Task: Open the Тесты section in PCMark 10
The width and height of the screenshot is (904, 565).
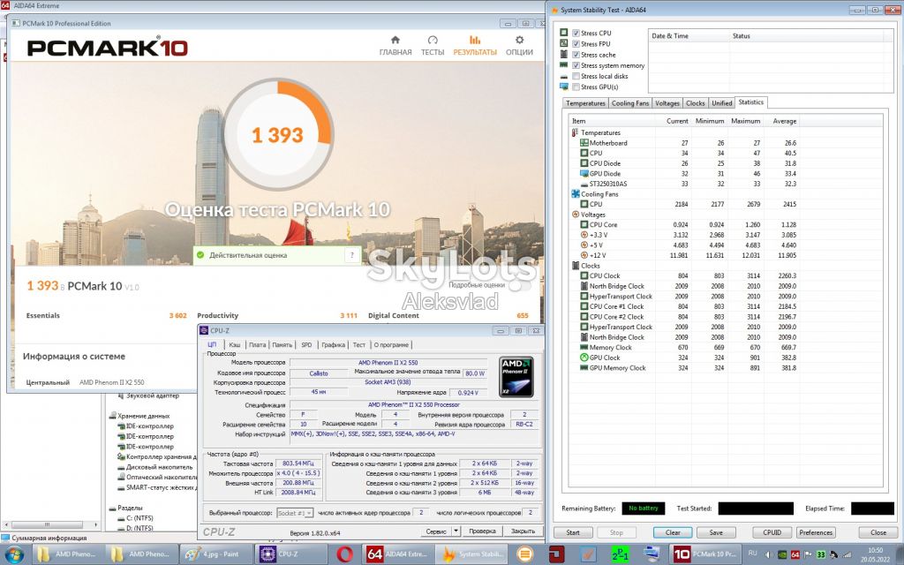Action: coord(433,46)
